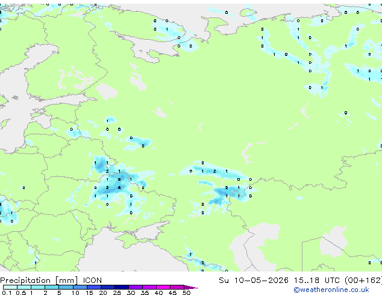Click the "10" legend scale value
The image size is (382, 295).
coord(75,293)
